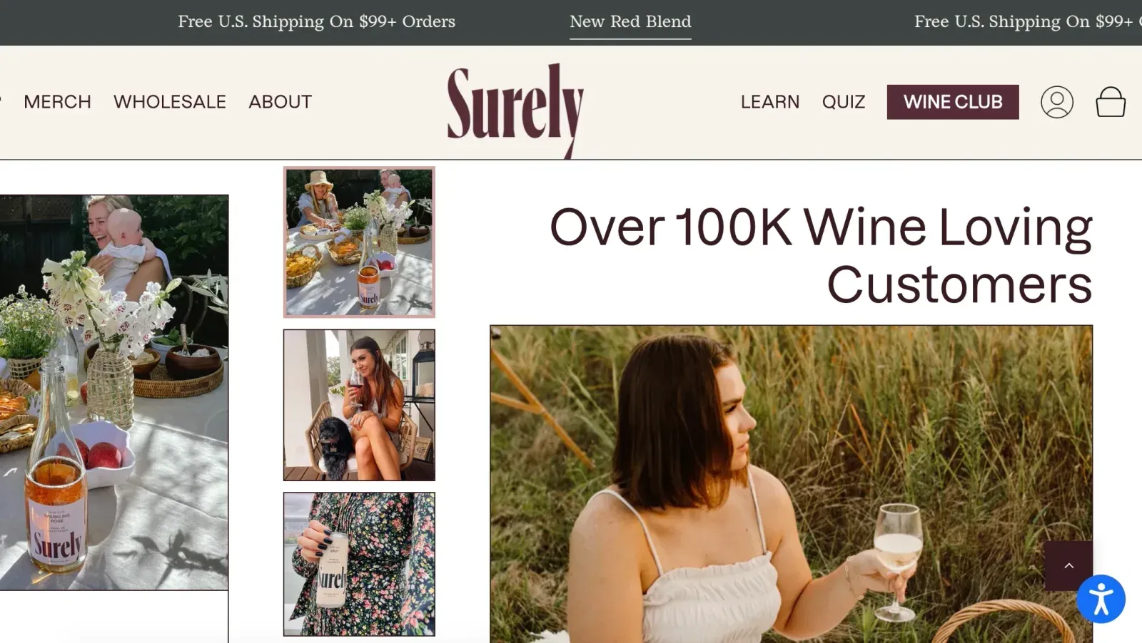
Task: Click the Over 100K Wine Loving Customers heading
Action: 821,255
